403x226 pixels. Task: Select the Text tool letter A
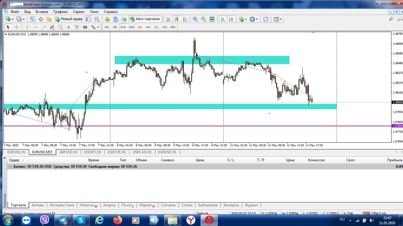[69, 27]
